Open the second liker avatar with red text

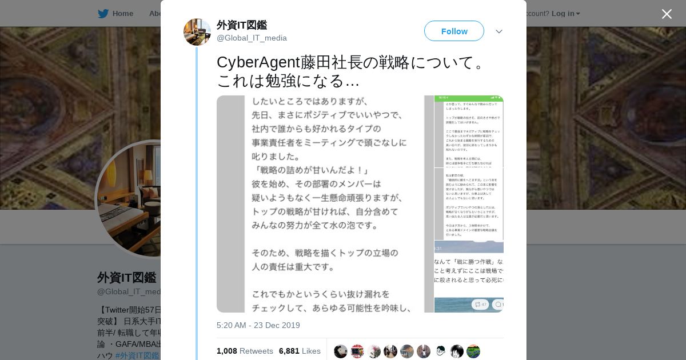(x=357, y=351)
